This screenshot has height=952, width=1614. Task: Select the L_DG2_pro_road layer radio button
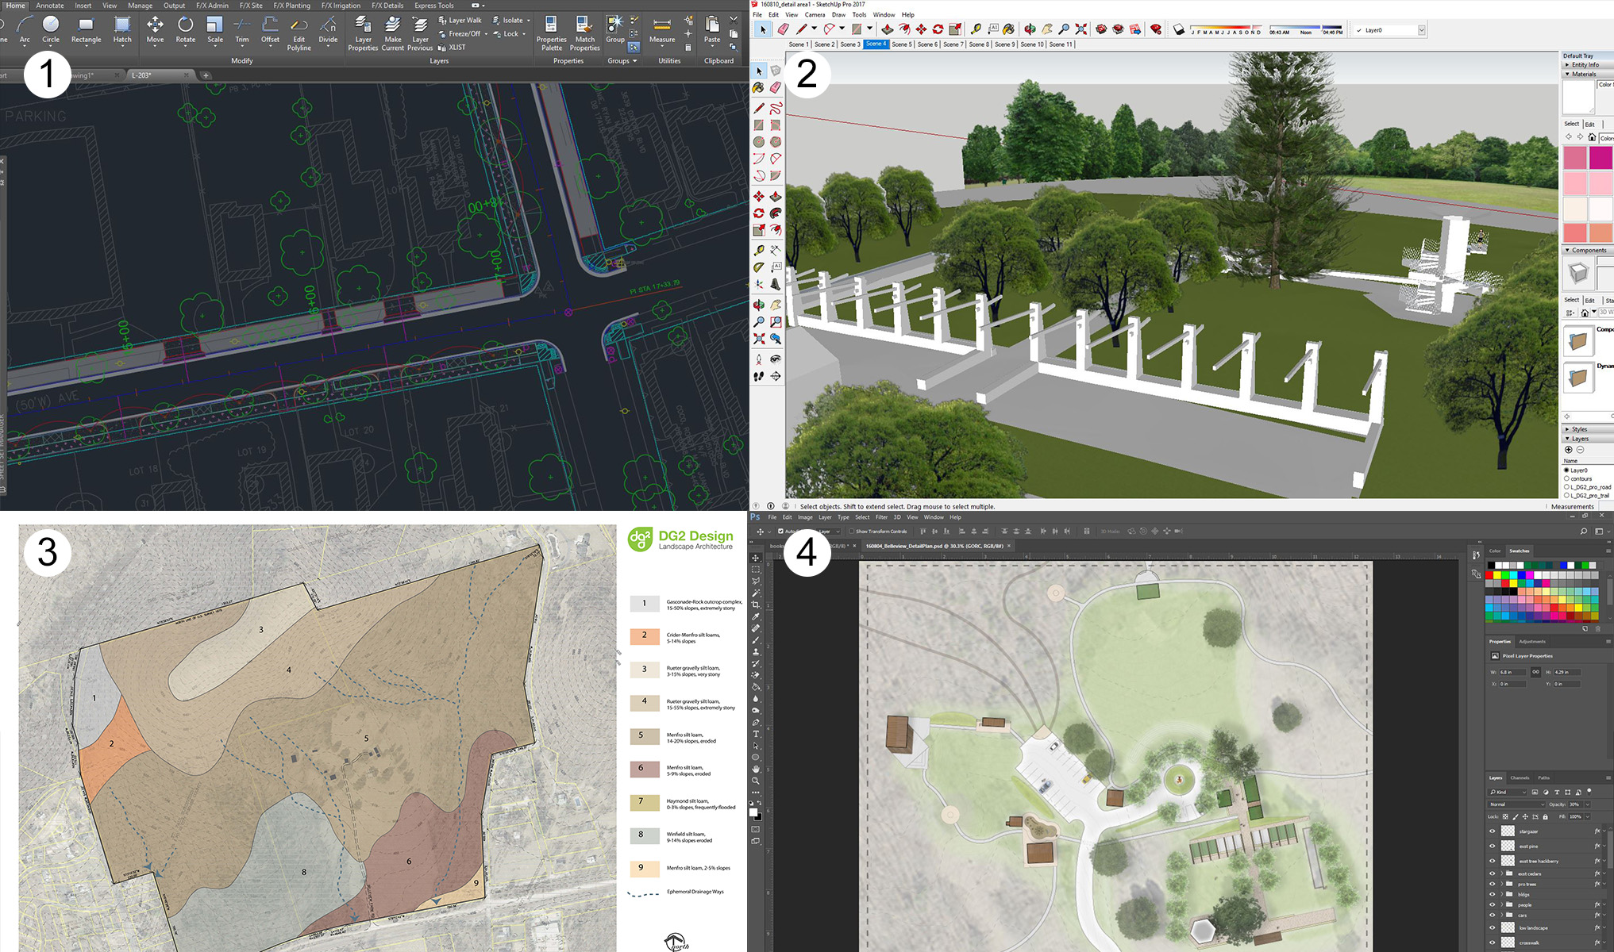click(x=1566, y=487)
